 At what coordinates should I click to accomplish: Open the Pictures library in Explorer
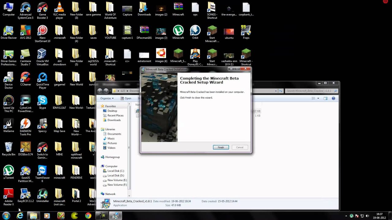pos(112,143)
